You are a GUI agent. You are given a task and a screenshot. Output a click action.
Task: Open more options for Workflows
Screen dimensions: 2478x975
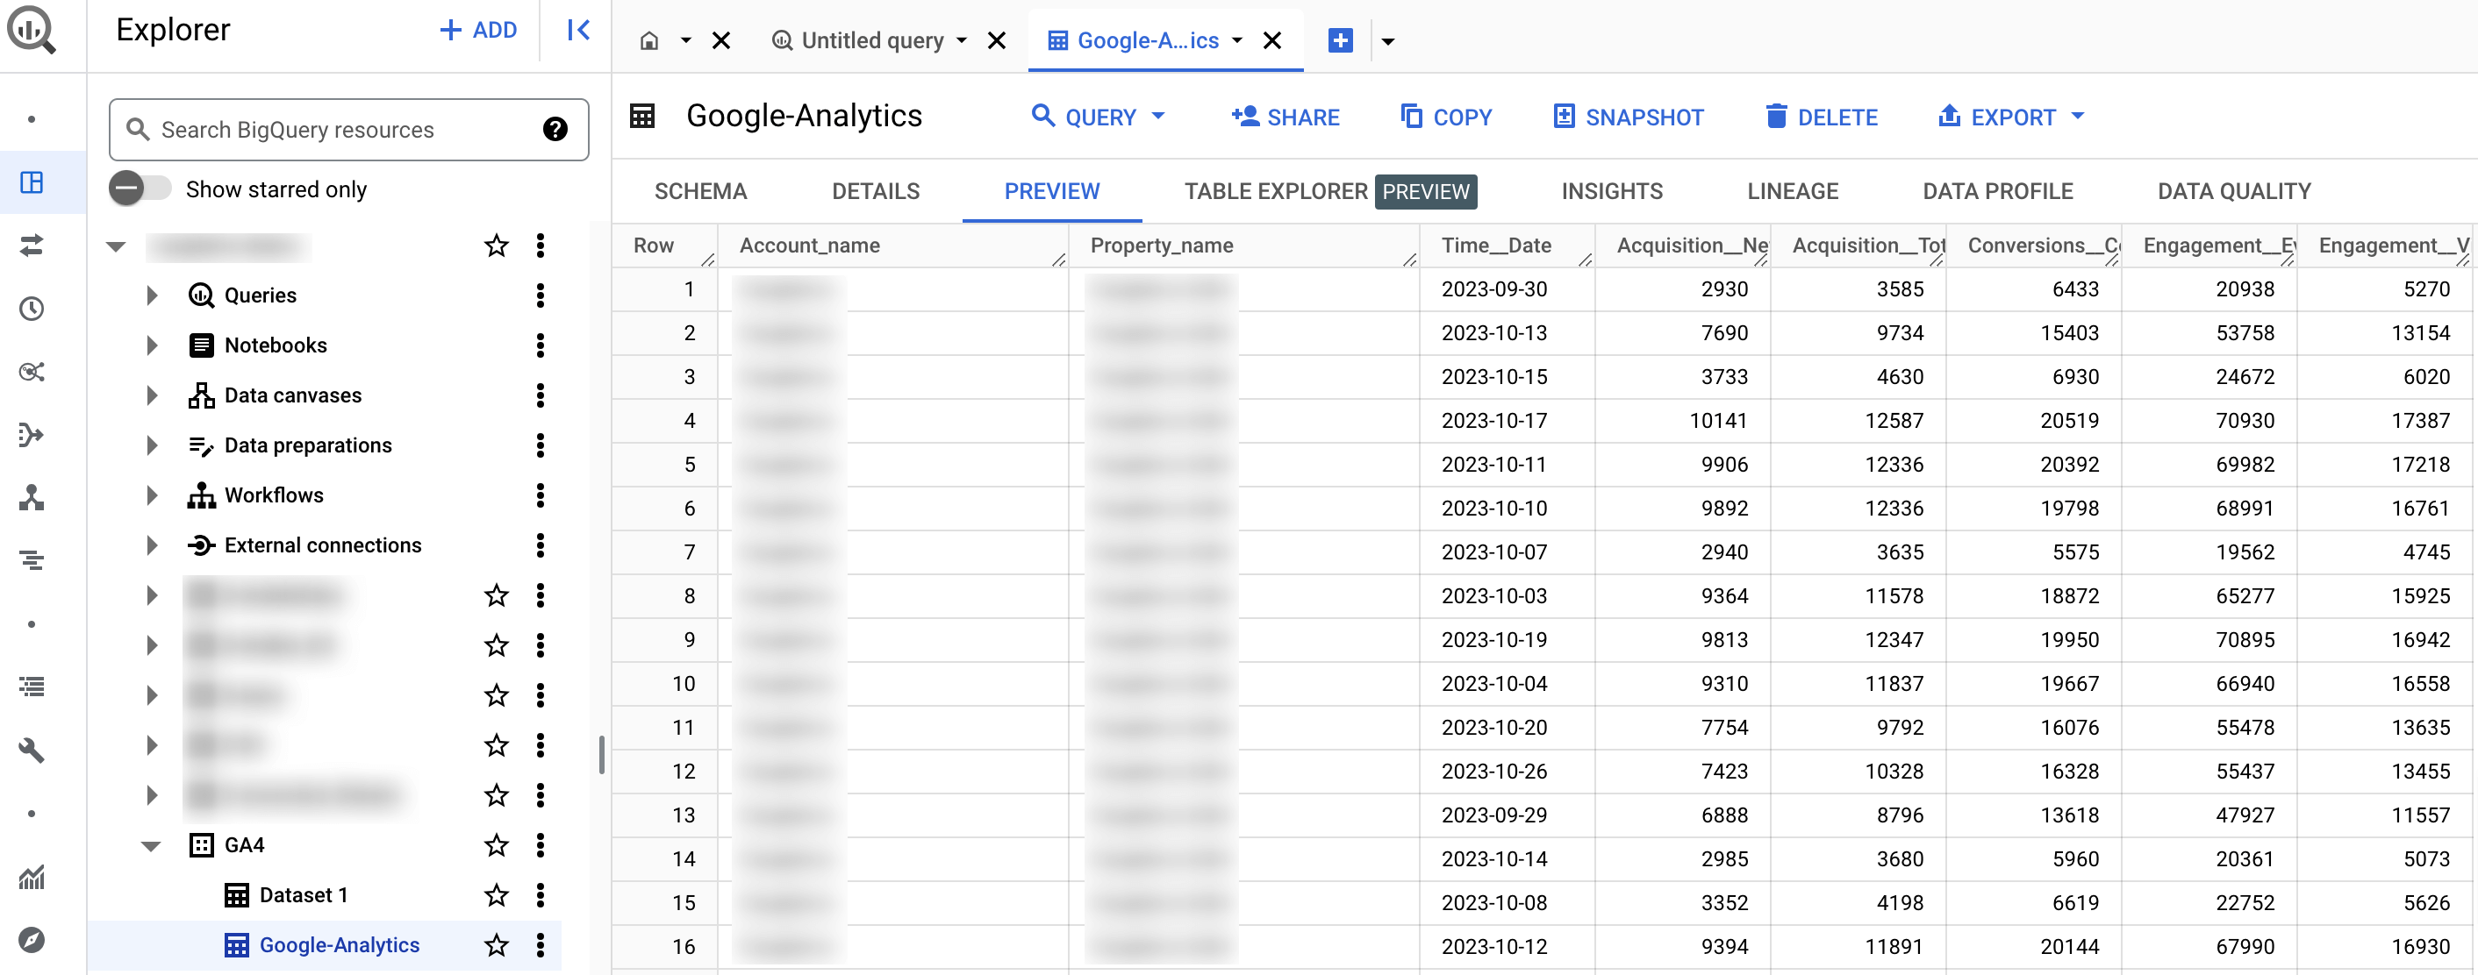(541, 495)
